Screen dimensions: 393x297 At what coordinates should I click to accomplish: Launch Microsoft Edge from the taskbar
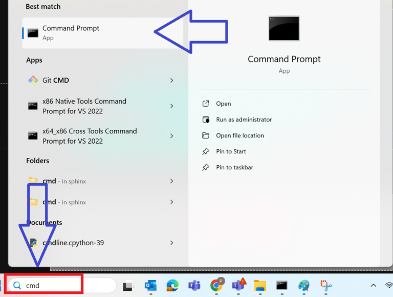[x=172, y=285]
